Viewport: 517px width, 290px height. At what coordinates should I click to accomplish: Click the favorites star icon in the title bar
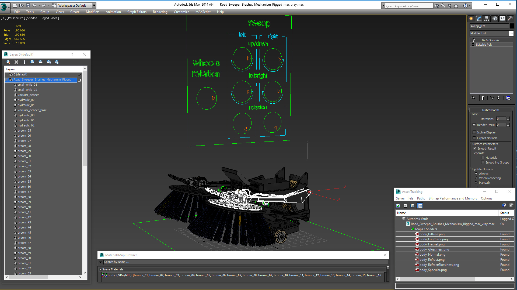[456, 6]
